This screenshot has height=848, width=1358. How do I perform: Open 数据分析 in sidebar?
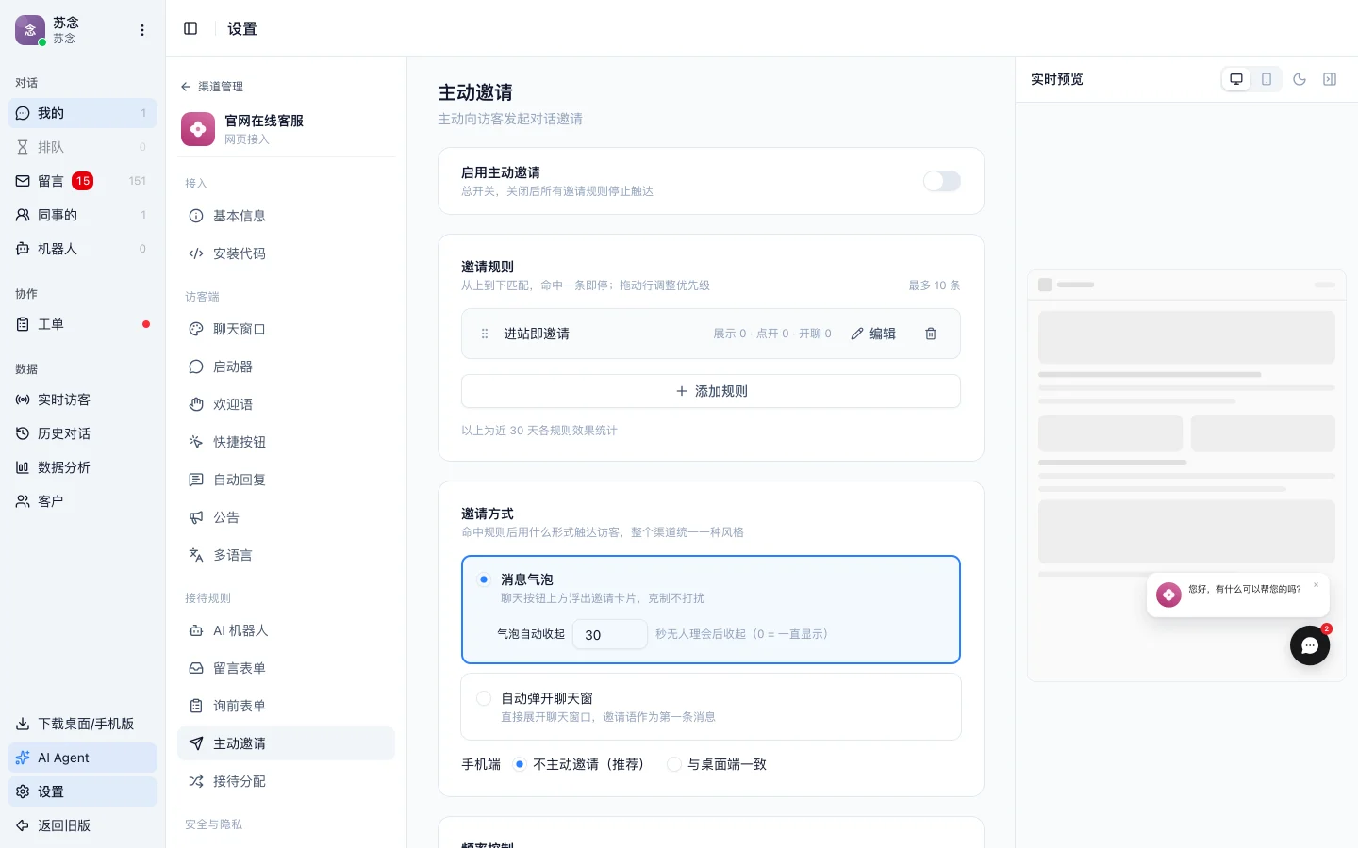[x=82, y=467]
